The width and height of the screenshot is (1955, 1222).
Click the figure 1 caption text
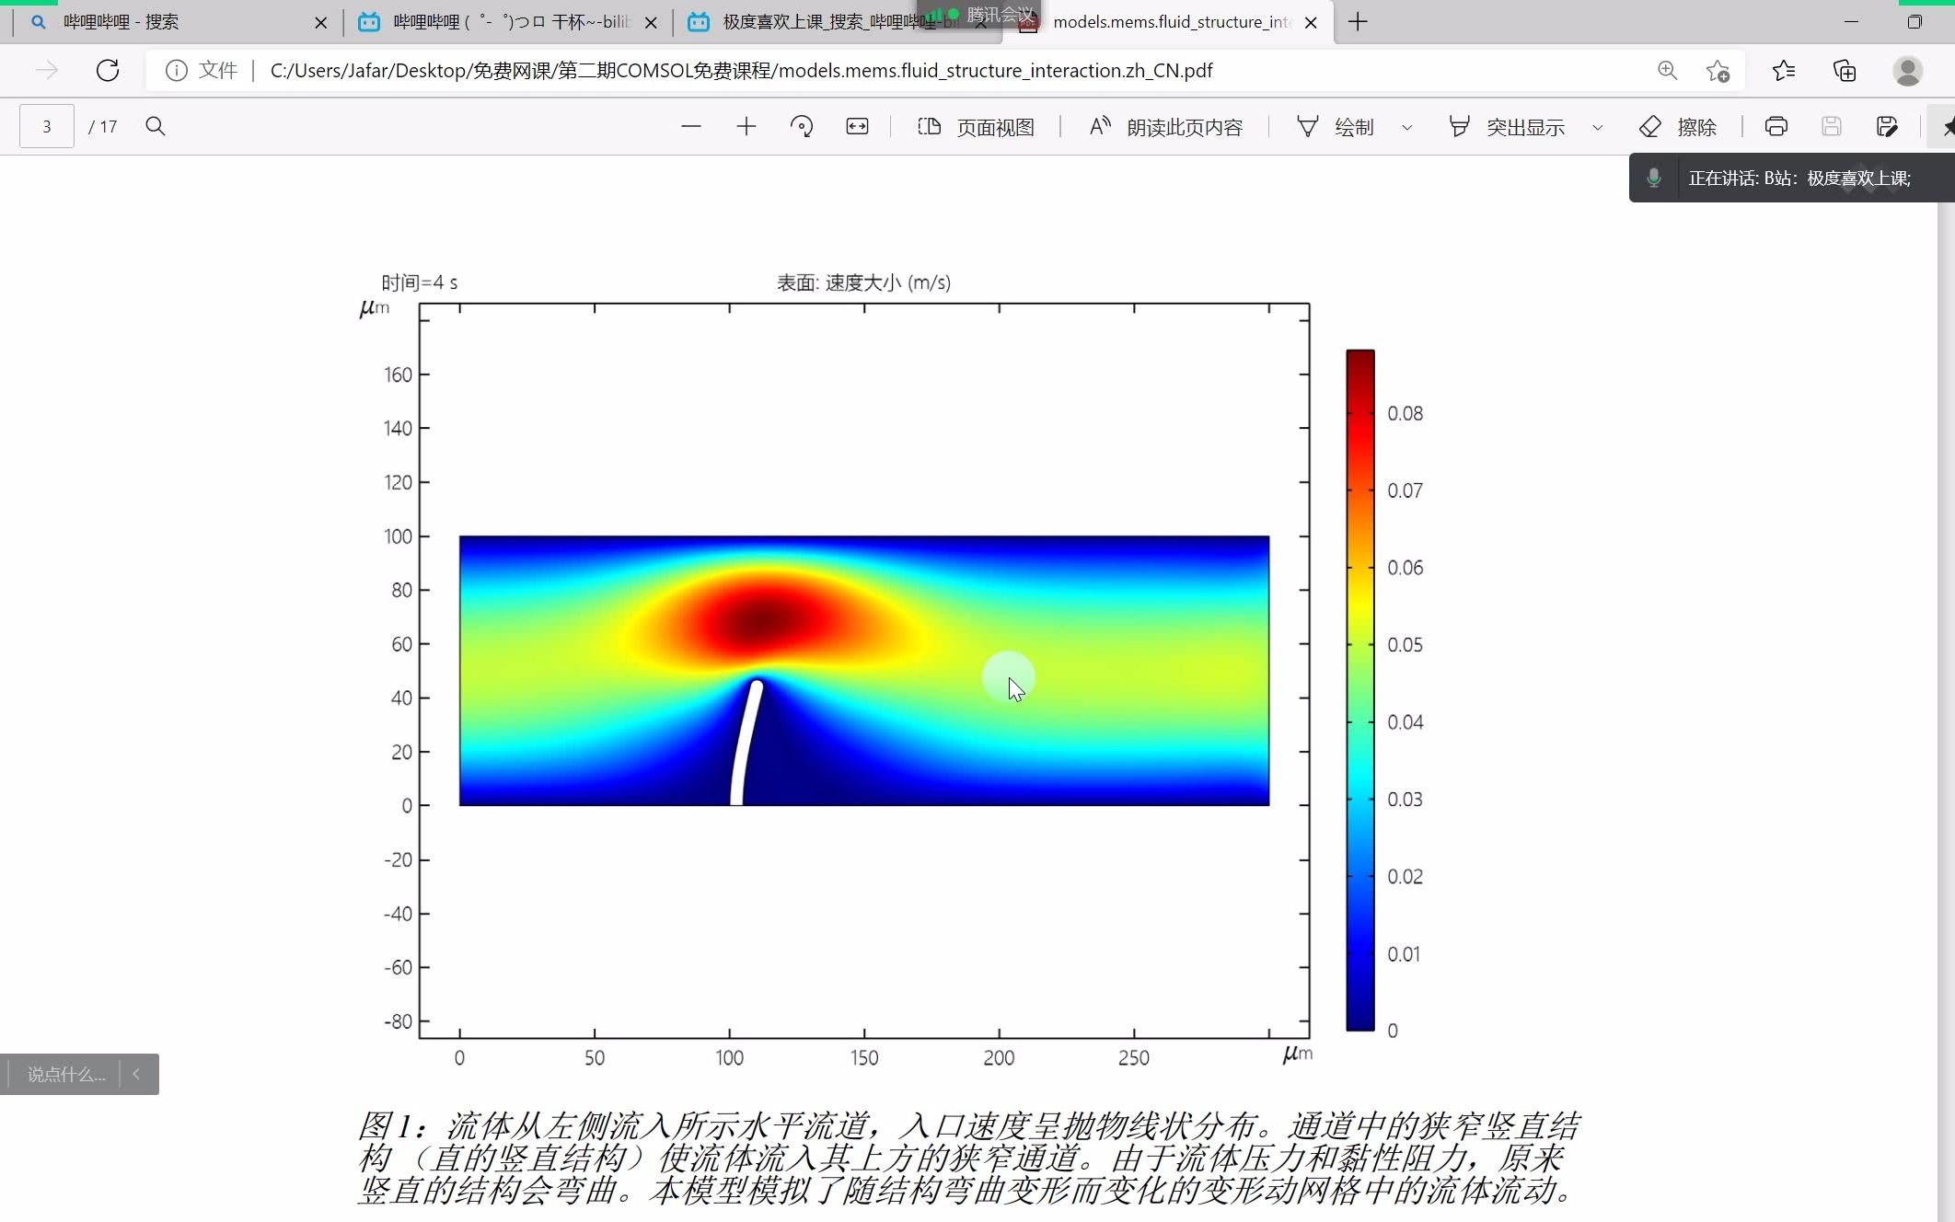pos(969,1158)
